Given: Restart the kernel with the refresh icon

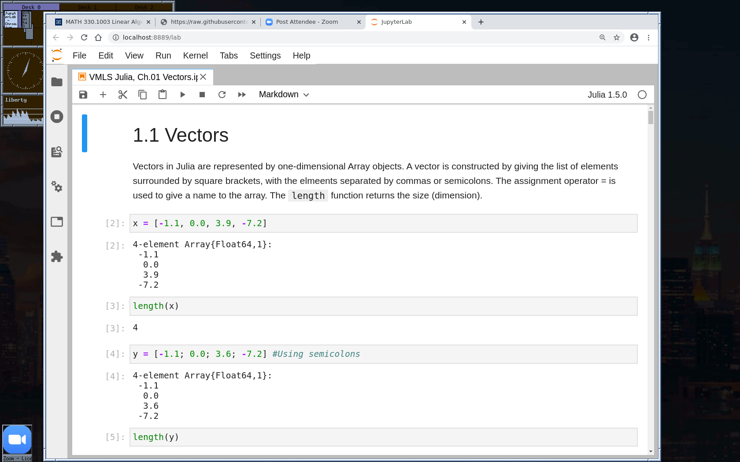Looking at the screenshot, I should coord(222,95).
